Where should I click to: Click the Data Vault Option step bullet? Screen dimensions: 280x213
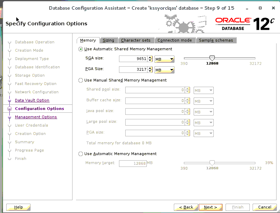click(x=9, y=101)
